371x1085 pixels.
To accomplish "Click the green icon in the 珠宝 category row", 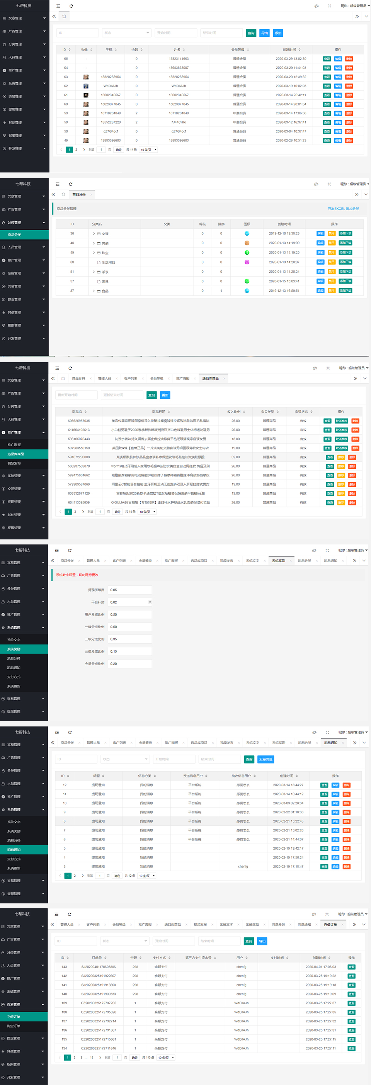I will coord(247,253).
